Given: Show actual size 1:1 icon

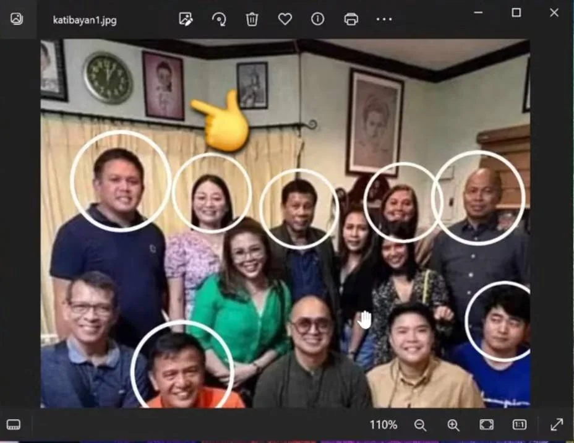Looking at the screenshot, I should 519,424.
